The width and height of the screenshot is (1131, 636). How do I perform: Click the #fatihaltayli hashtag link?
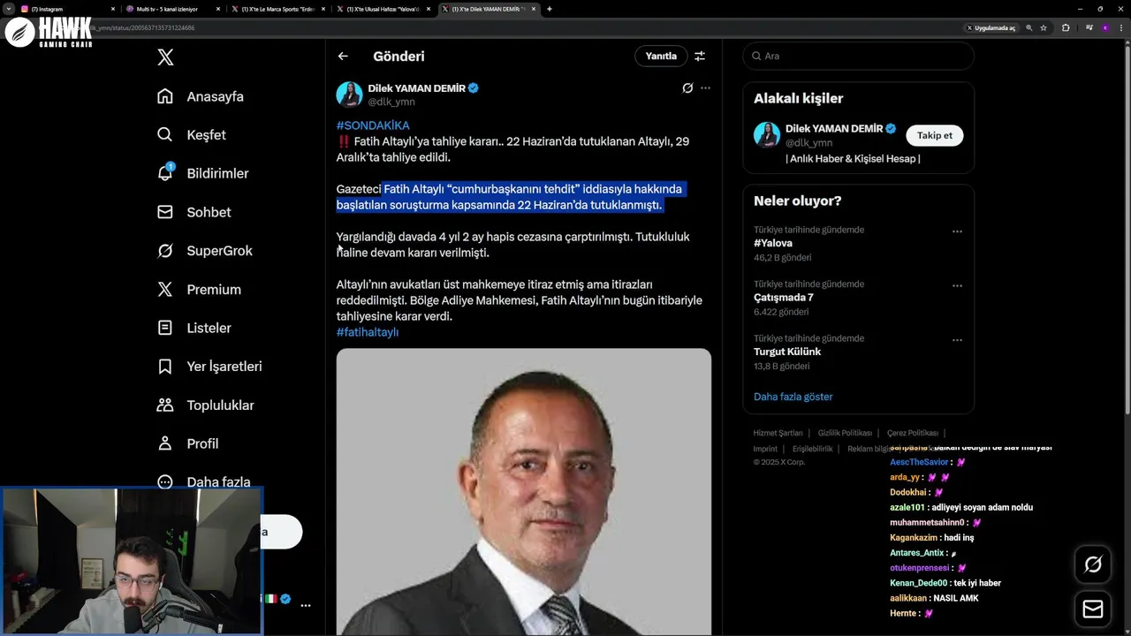point(368,332)
